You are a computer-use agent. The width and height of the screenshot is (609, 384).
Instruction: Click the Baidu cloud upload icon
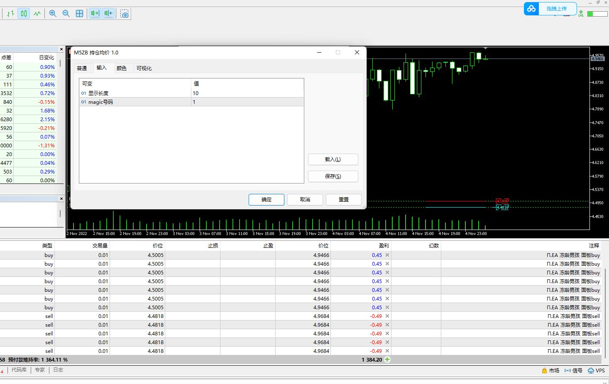(x=531, y=9)
